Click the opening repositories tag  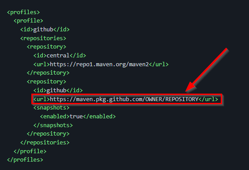coord(43,38)
